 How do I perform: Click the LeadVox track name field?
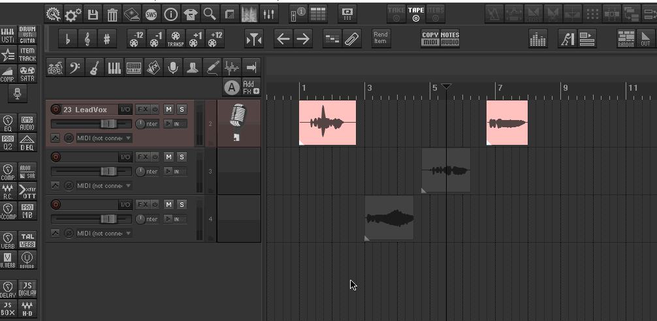[x=90, y=110]
